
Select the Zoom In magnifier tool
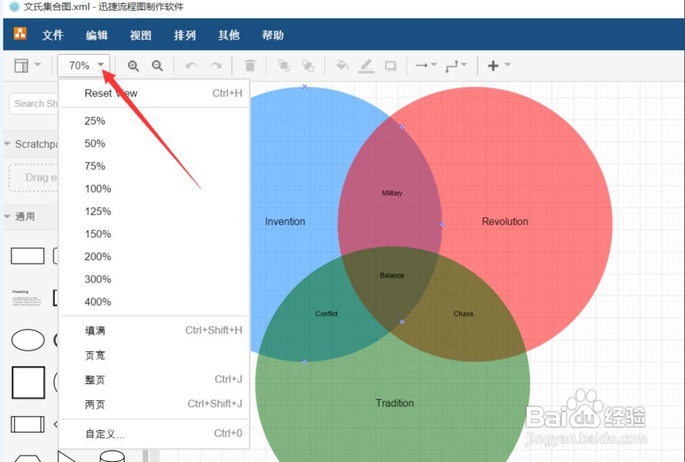133,65
